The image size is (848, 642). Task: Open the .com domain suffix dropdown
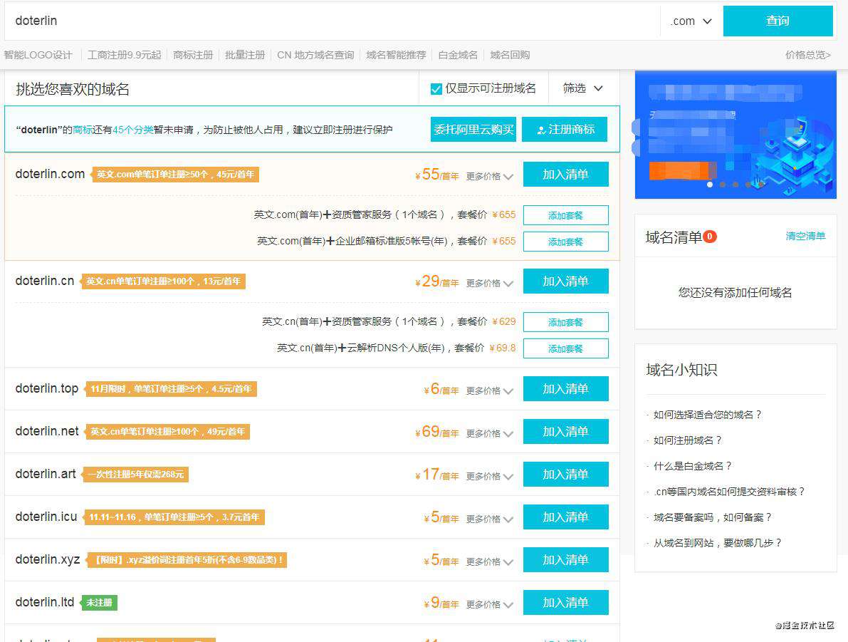click(691, 21)
